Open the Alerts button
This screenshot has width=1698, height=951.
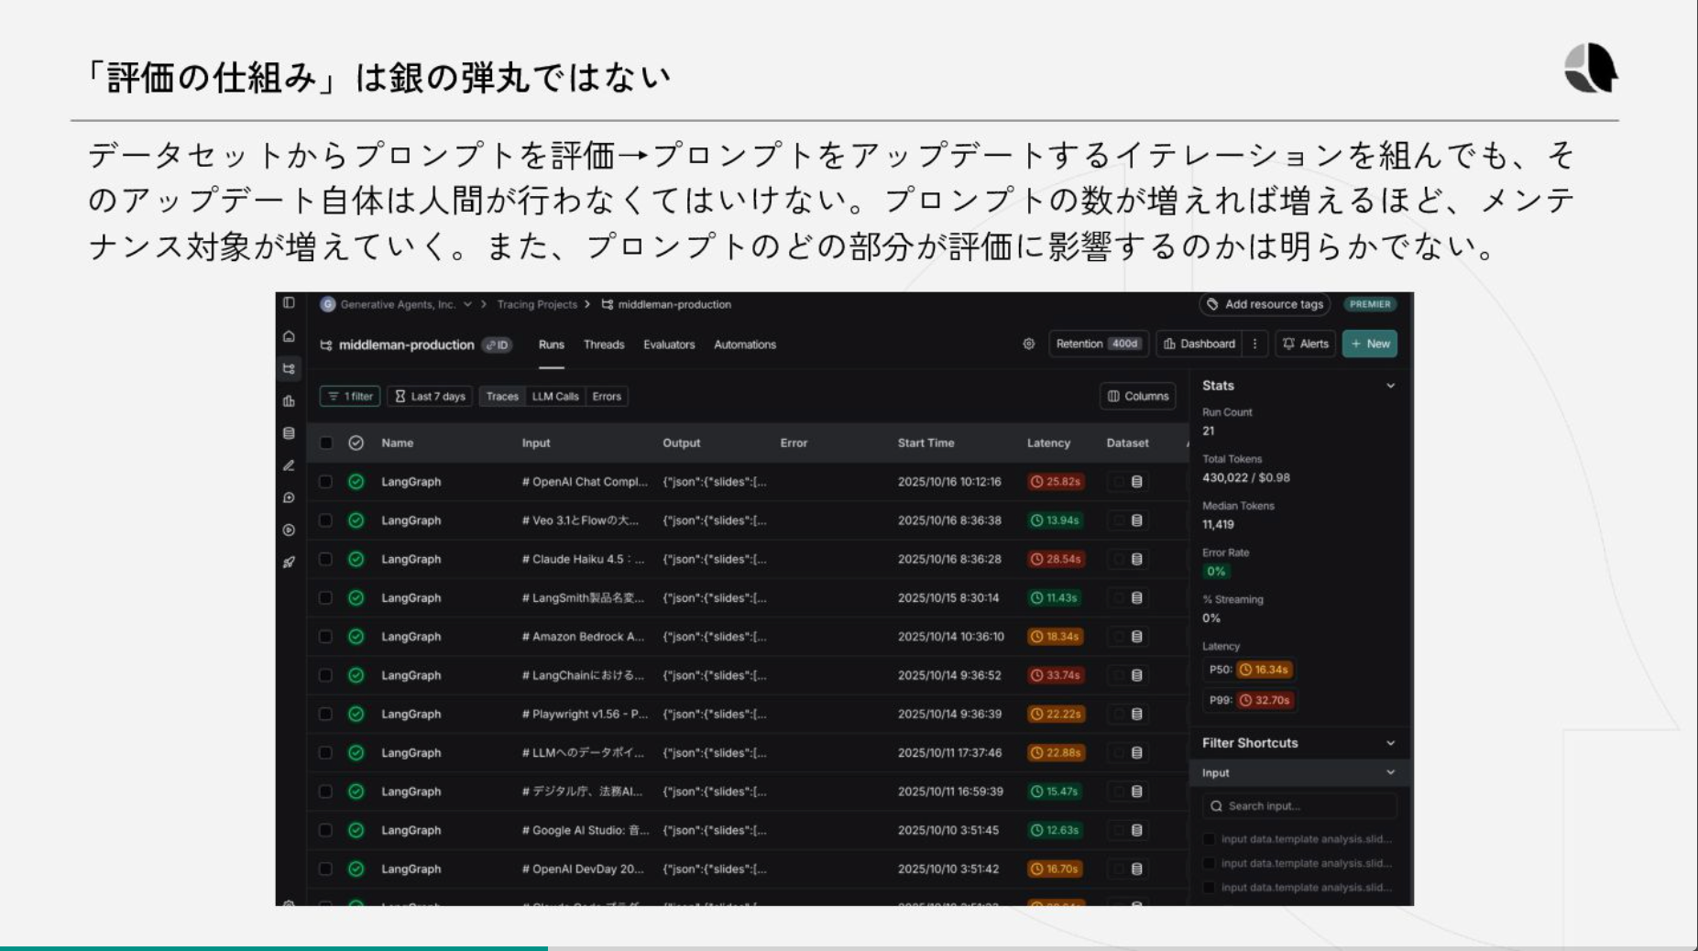(x=1305, y=344)
